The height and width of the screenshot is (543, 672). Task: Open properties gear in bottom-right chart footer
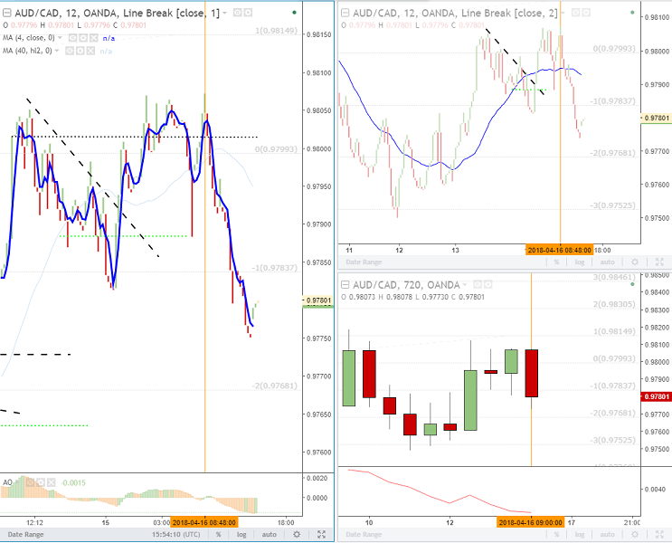click(635, 535)
